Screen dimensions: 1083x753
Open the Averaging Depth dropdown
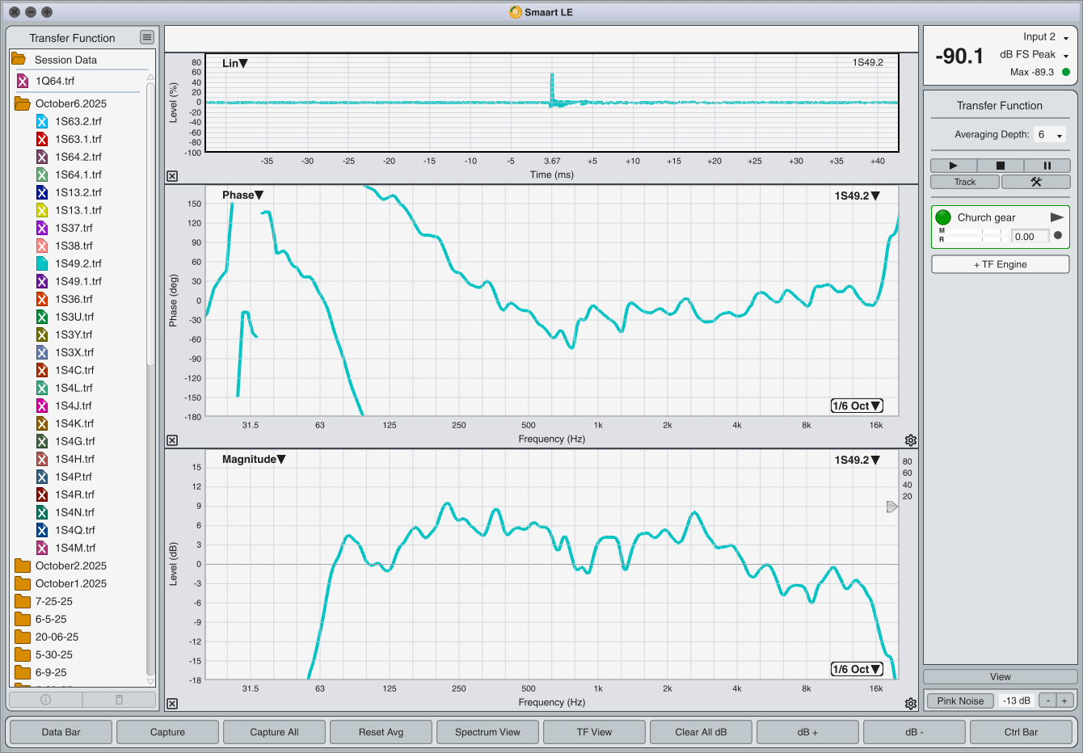(1051, 135)
